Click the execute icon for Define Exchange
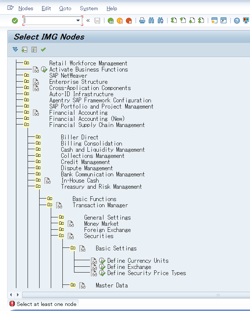This screenshot has width=250, height=311. (102, 267)
